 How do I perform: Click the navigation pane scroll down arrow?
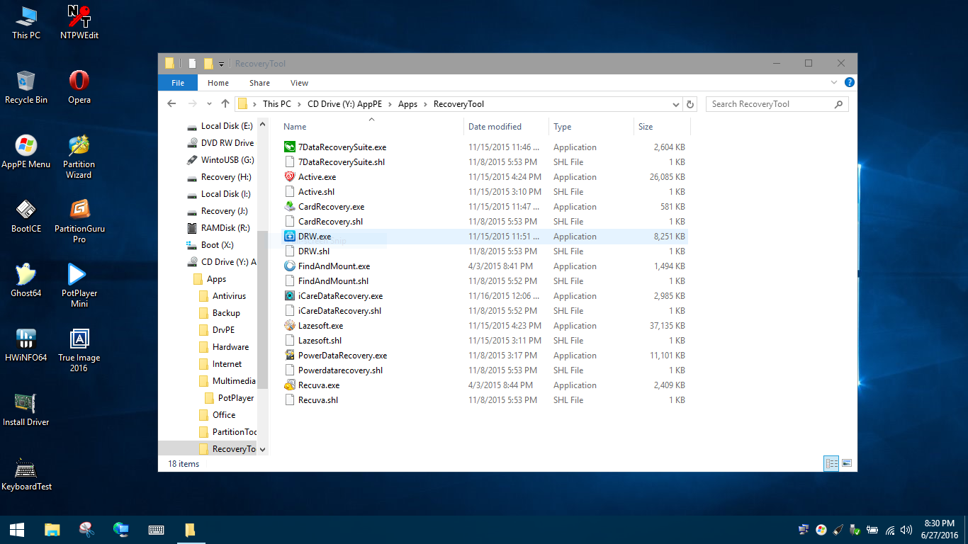(x=263, y=449)
